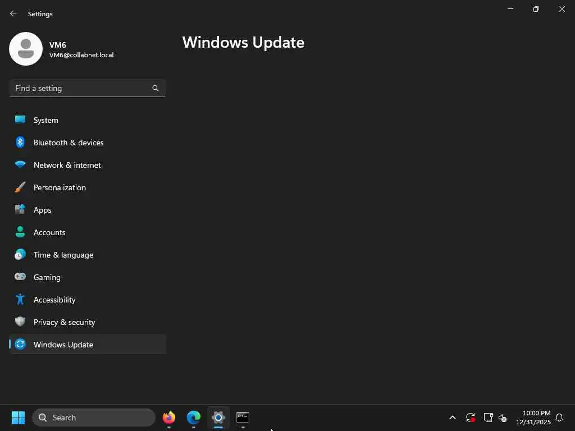Open Time & language settings
The width and height of the screenshot is (575, 431).
tap(88, 255)
